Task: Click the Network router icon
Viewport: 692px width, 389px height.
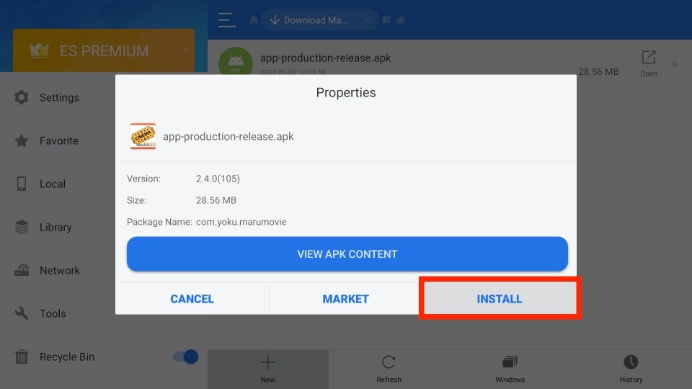Action: (22, 270)
